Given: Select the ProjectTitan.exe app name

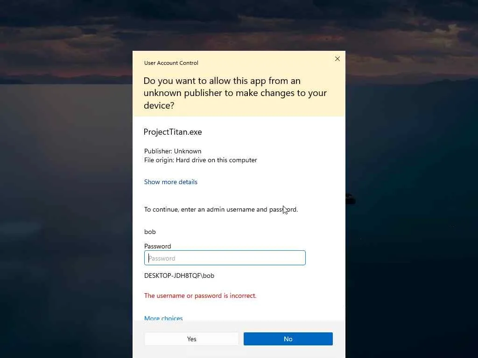Looking at the screenshot, I should click(173, 132).
